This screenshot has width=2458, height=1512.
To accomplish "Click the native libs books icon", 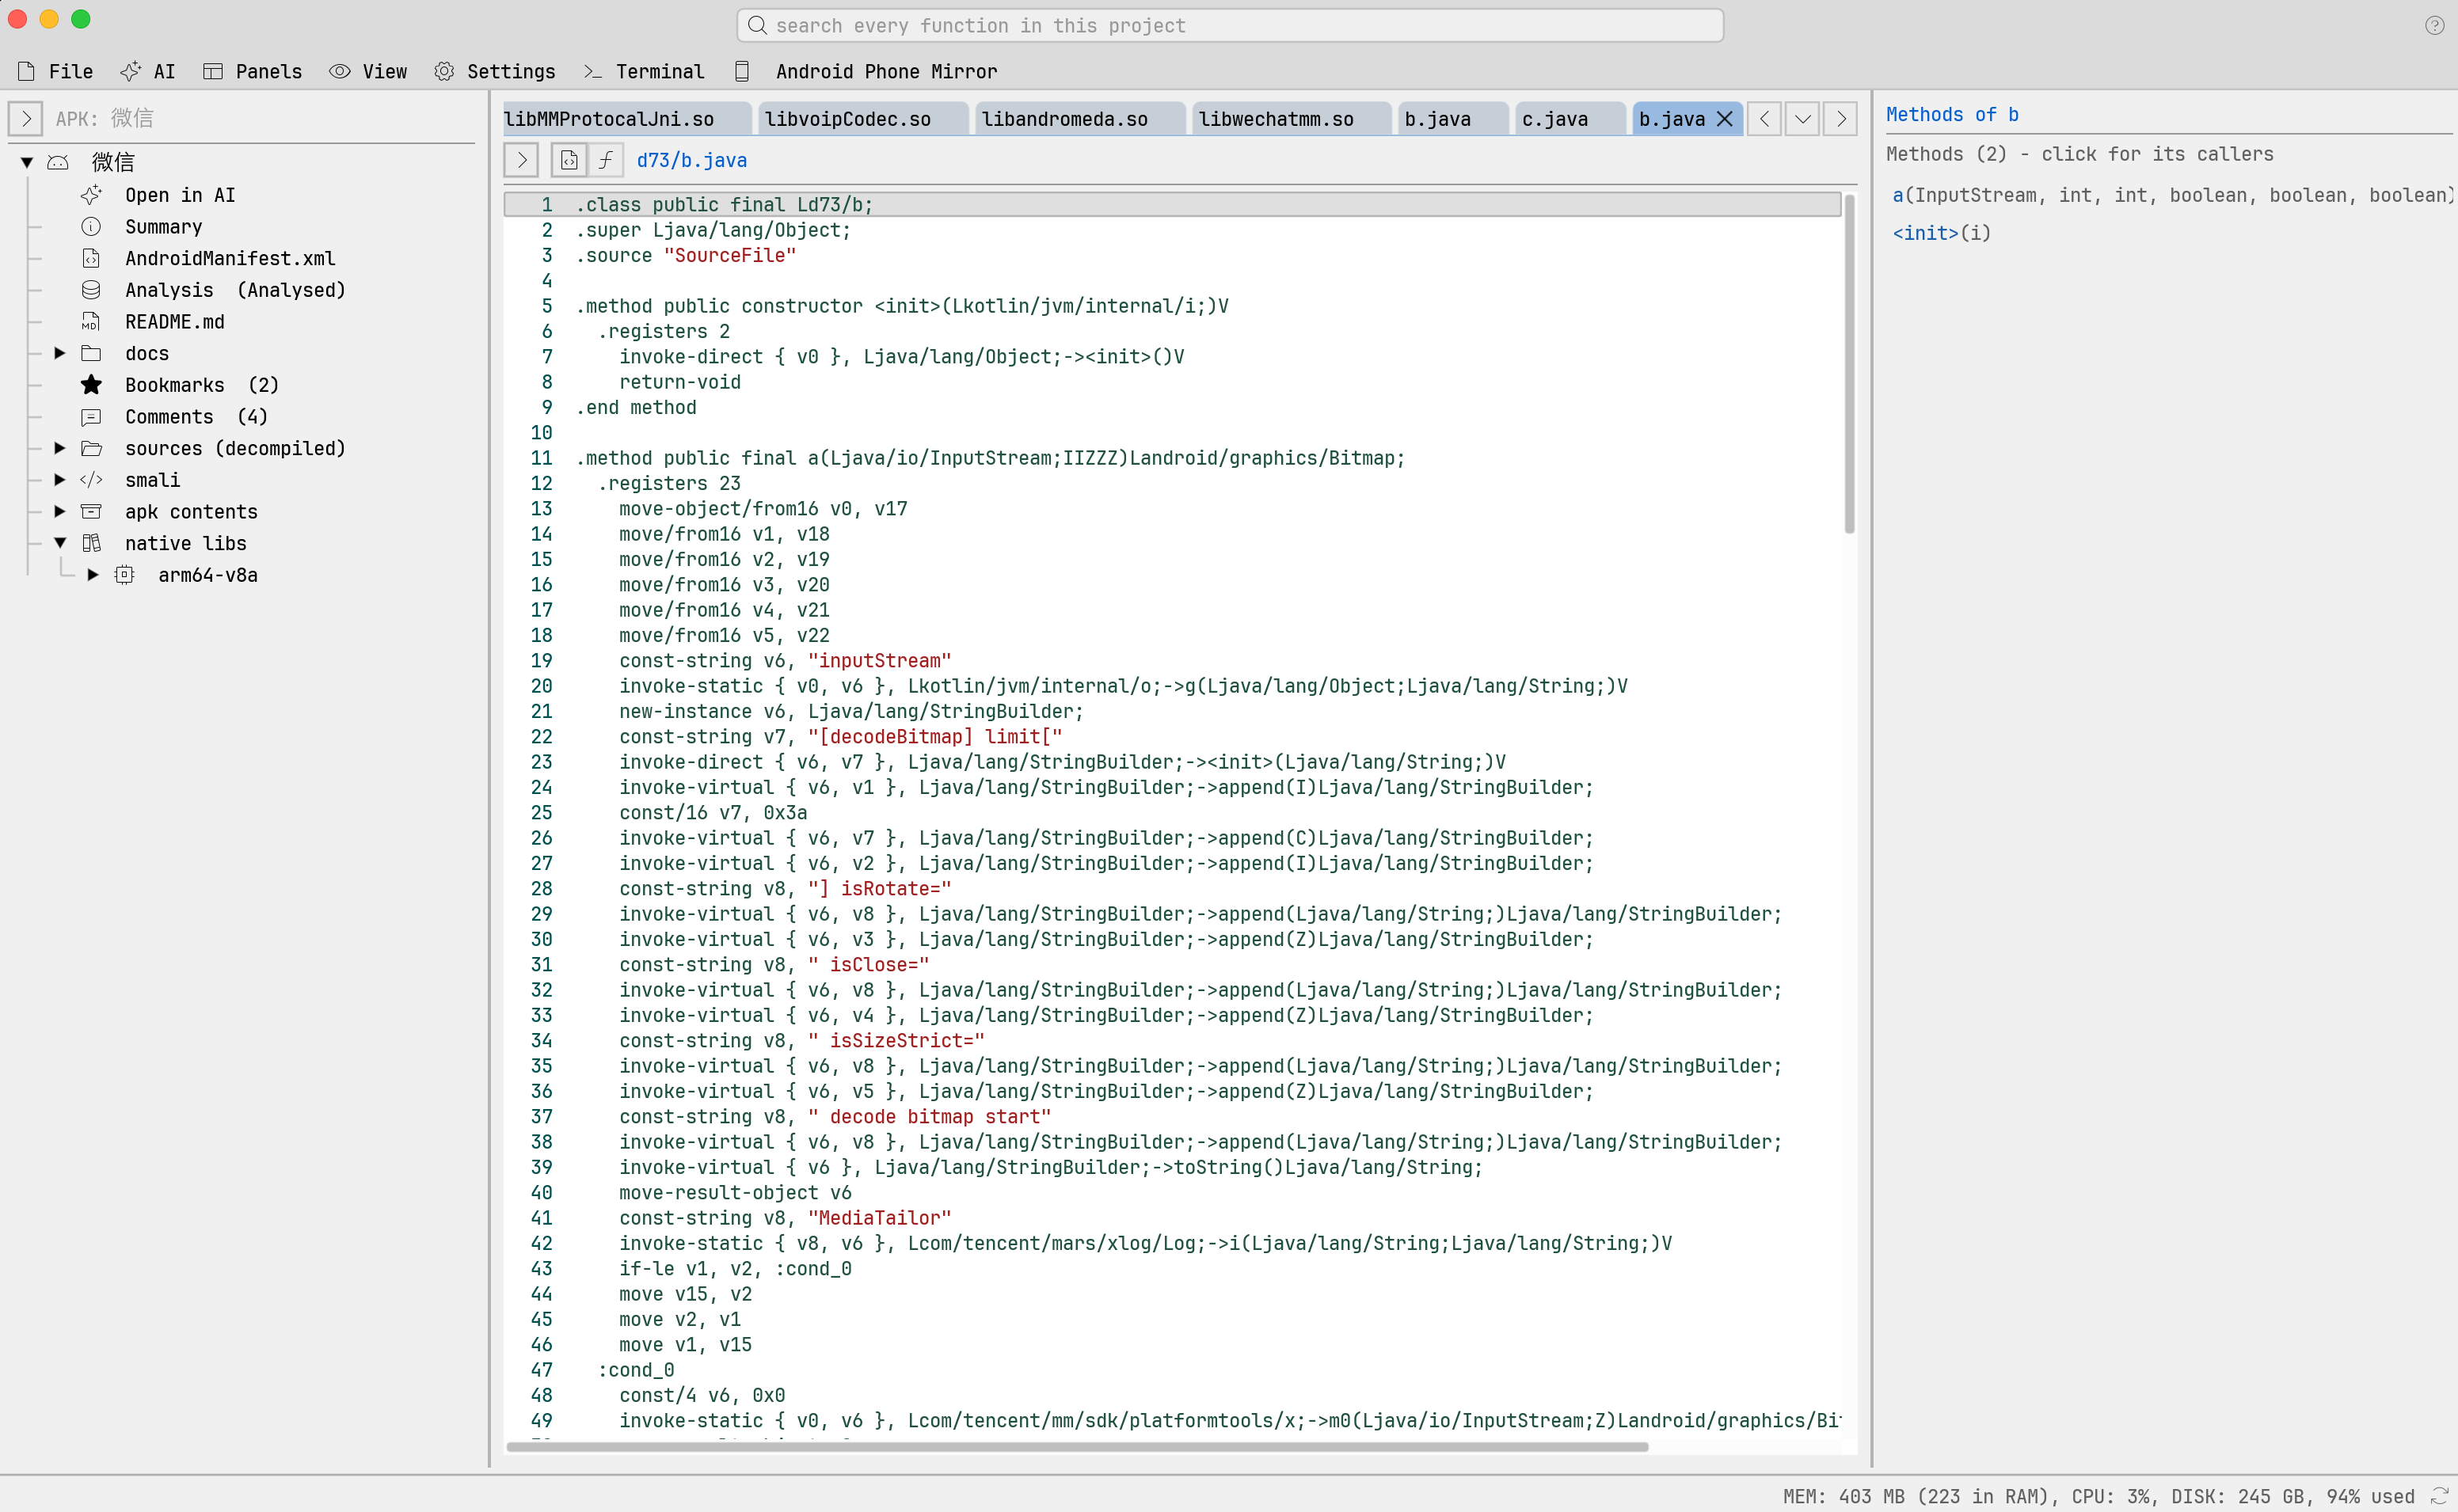I will [91, 543].
